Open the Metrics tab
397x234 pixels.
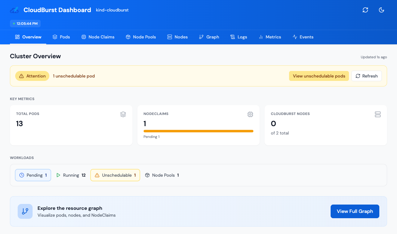pos(270,37)
